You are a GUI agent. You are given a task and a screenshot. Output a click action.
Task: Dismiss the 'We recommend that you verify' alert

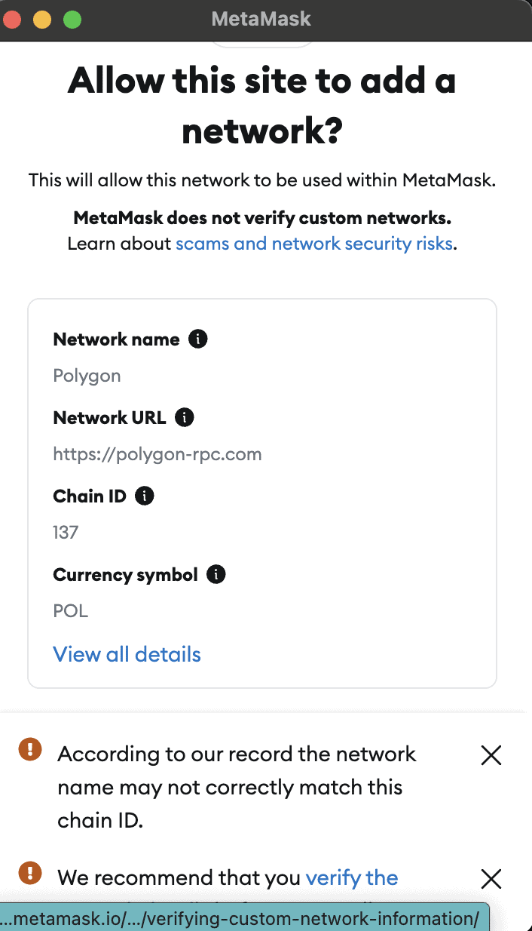491,878
